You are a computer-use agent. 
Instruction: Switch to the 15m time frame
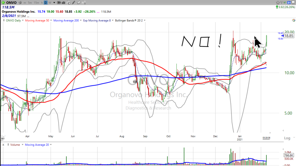[x=36, y=3]
